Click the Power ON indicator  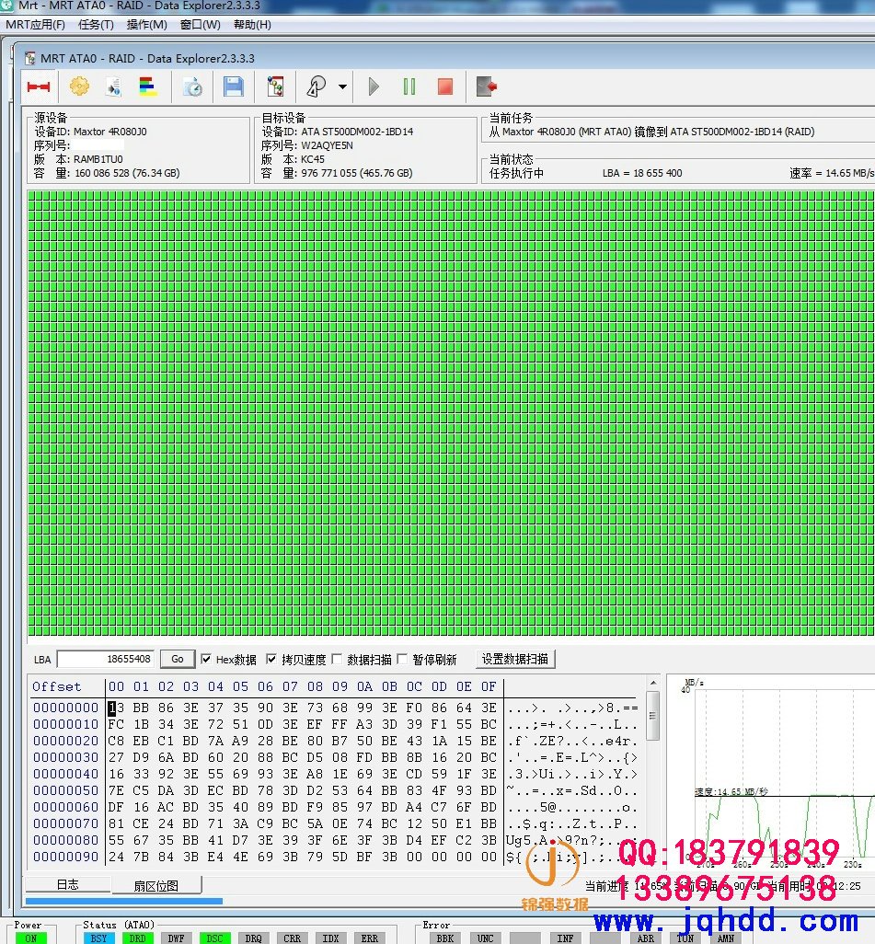[30, 938]
